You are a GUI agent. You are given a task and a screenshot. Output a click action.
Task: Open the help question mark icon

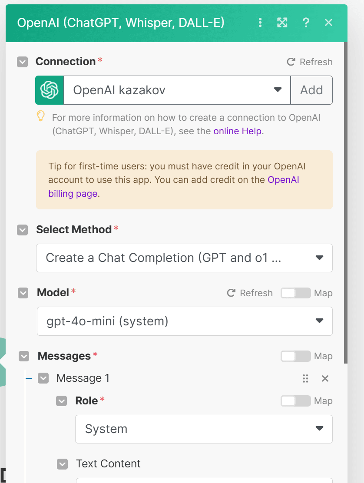point(306,23)
